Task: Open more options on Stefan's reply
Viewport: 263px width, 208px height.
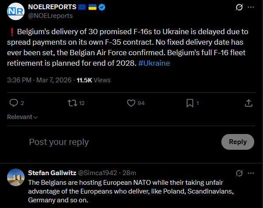Action: point(251,173)
